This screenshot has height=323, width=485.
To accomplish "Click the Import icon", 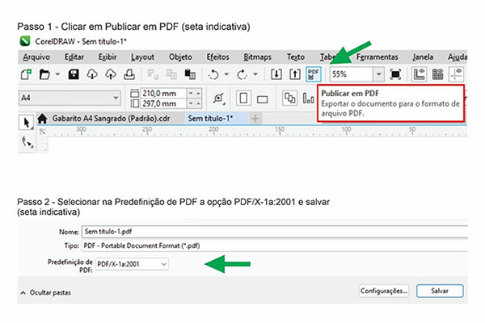I will (x=276, y=74).
